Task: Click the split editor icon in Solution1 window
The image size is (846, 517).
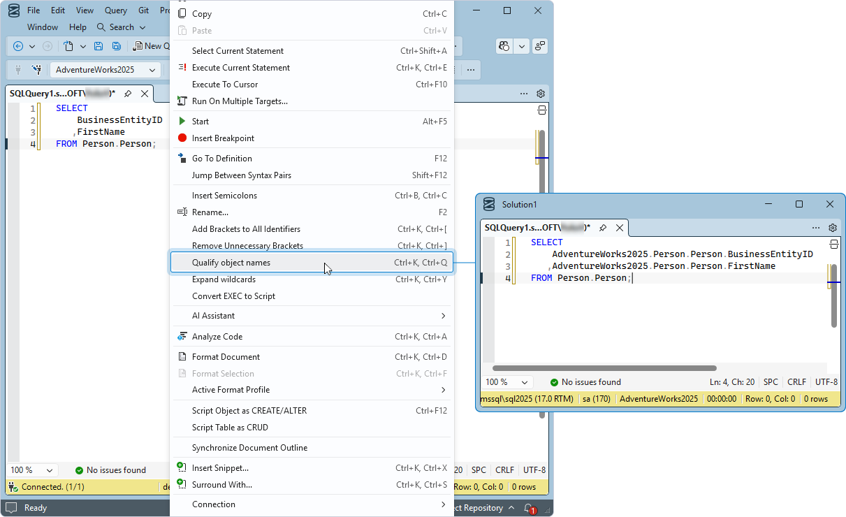Action: pos(833,244)
